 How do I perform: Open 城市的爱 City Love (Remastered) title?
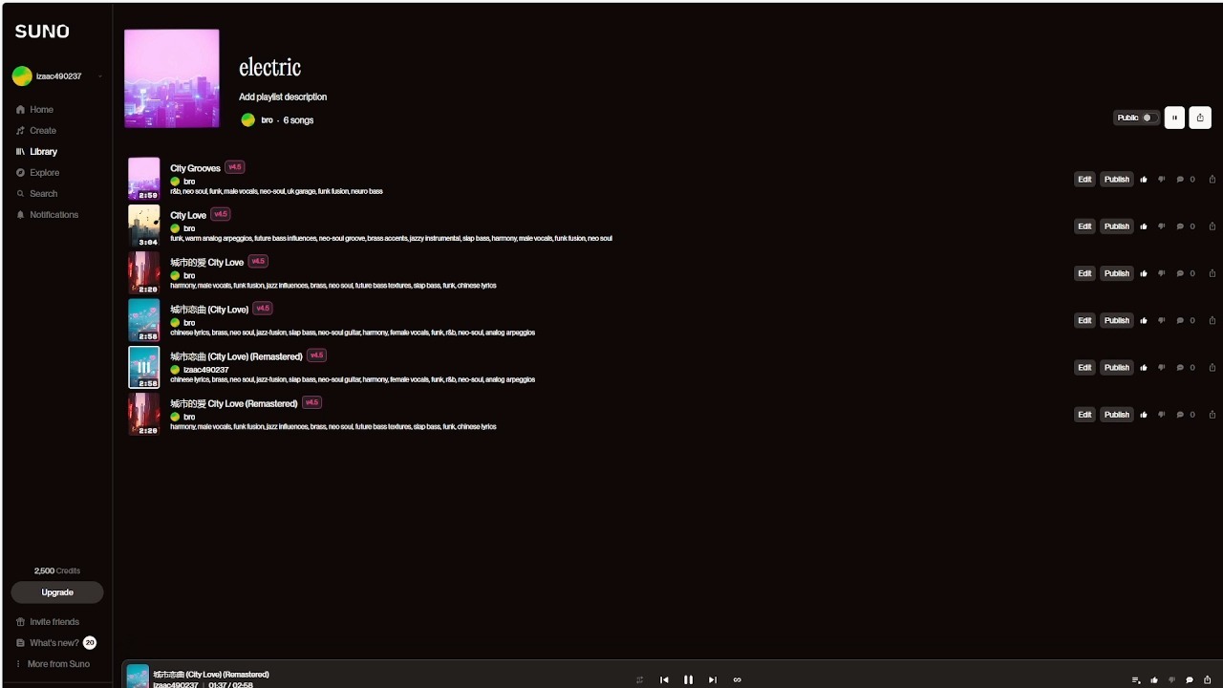tap(234, 403)
